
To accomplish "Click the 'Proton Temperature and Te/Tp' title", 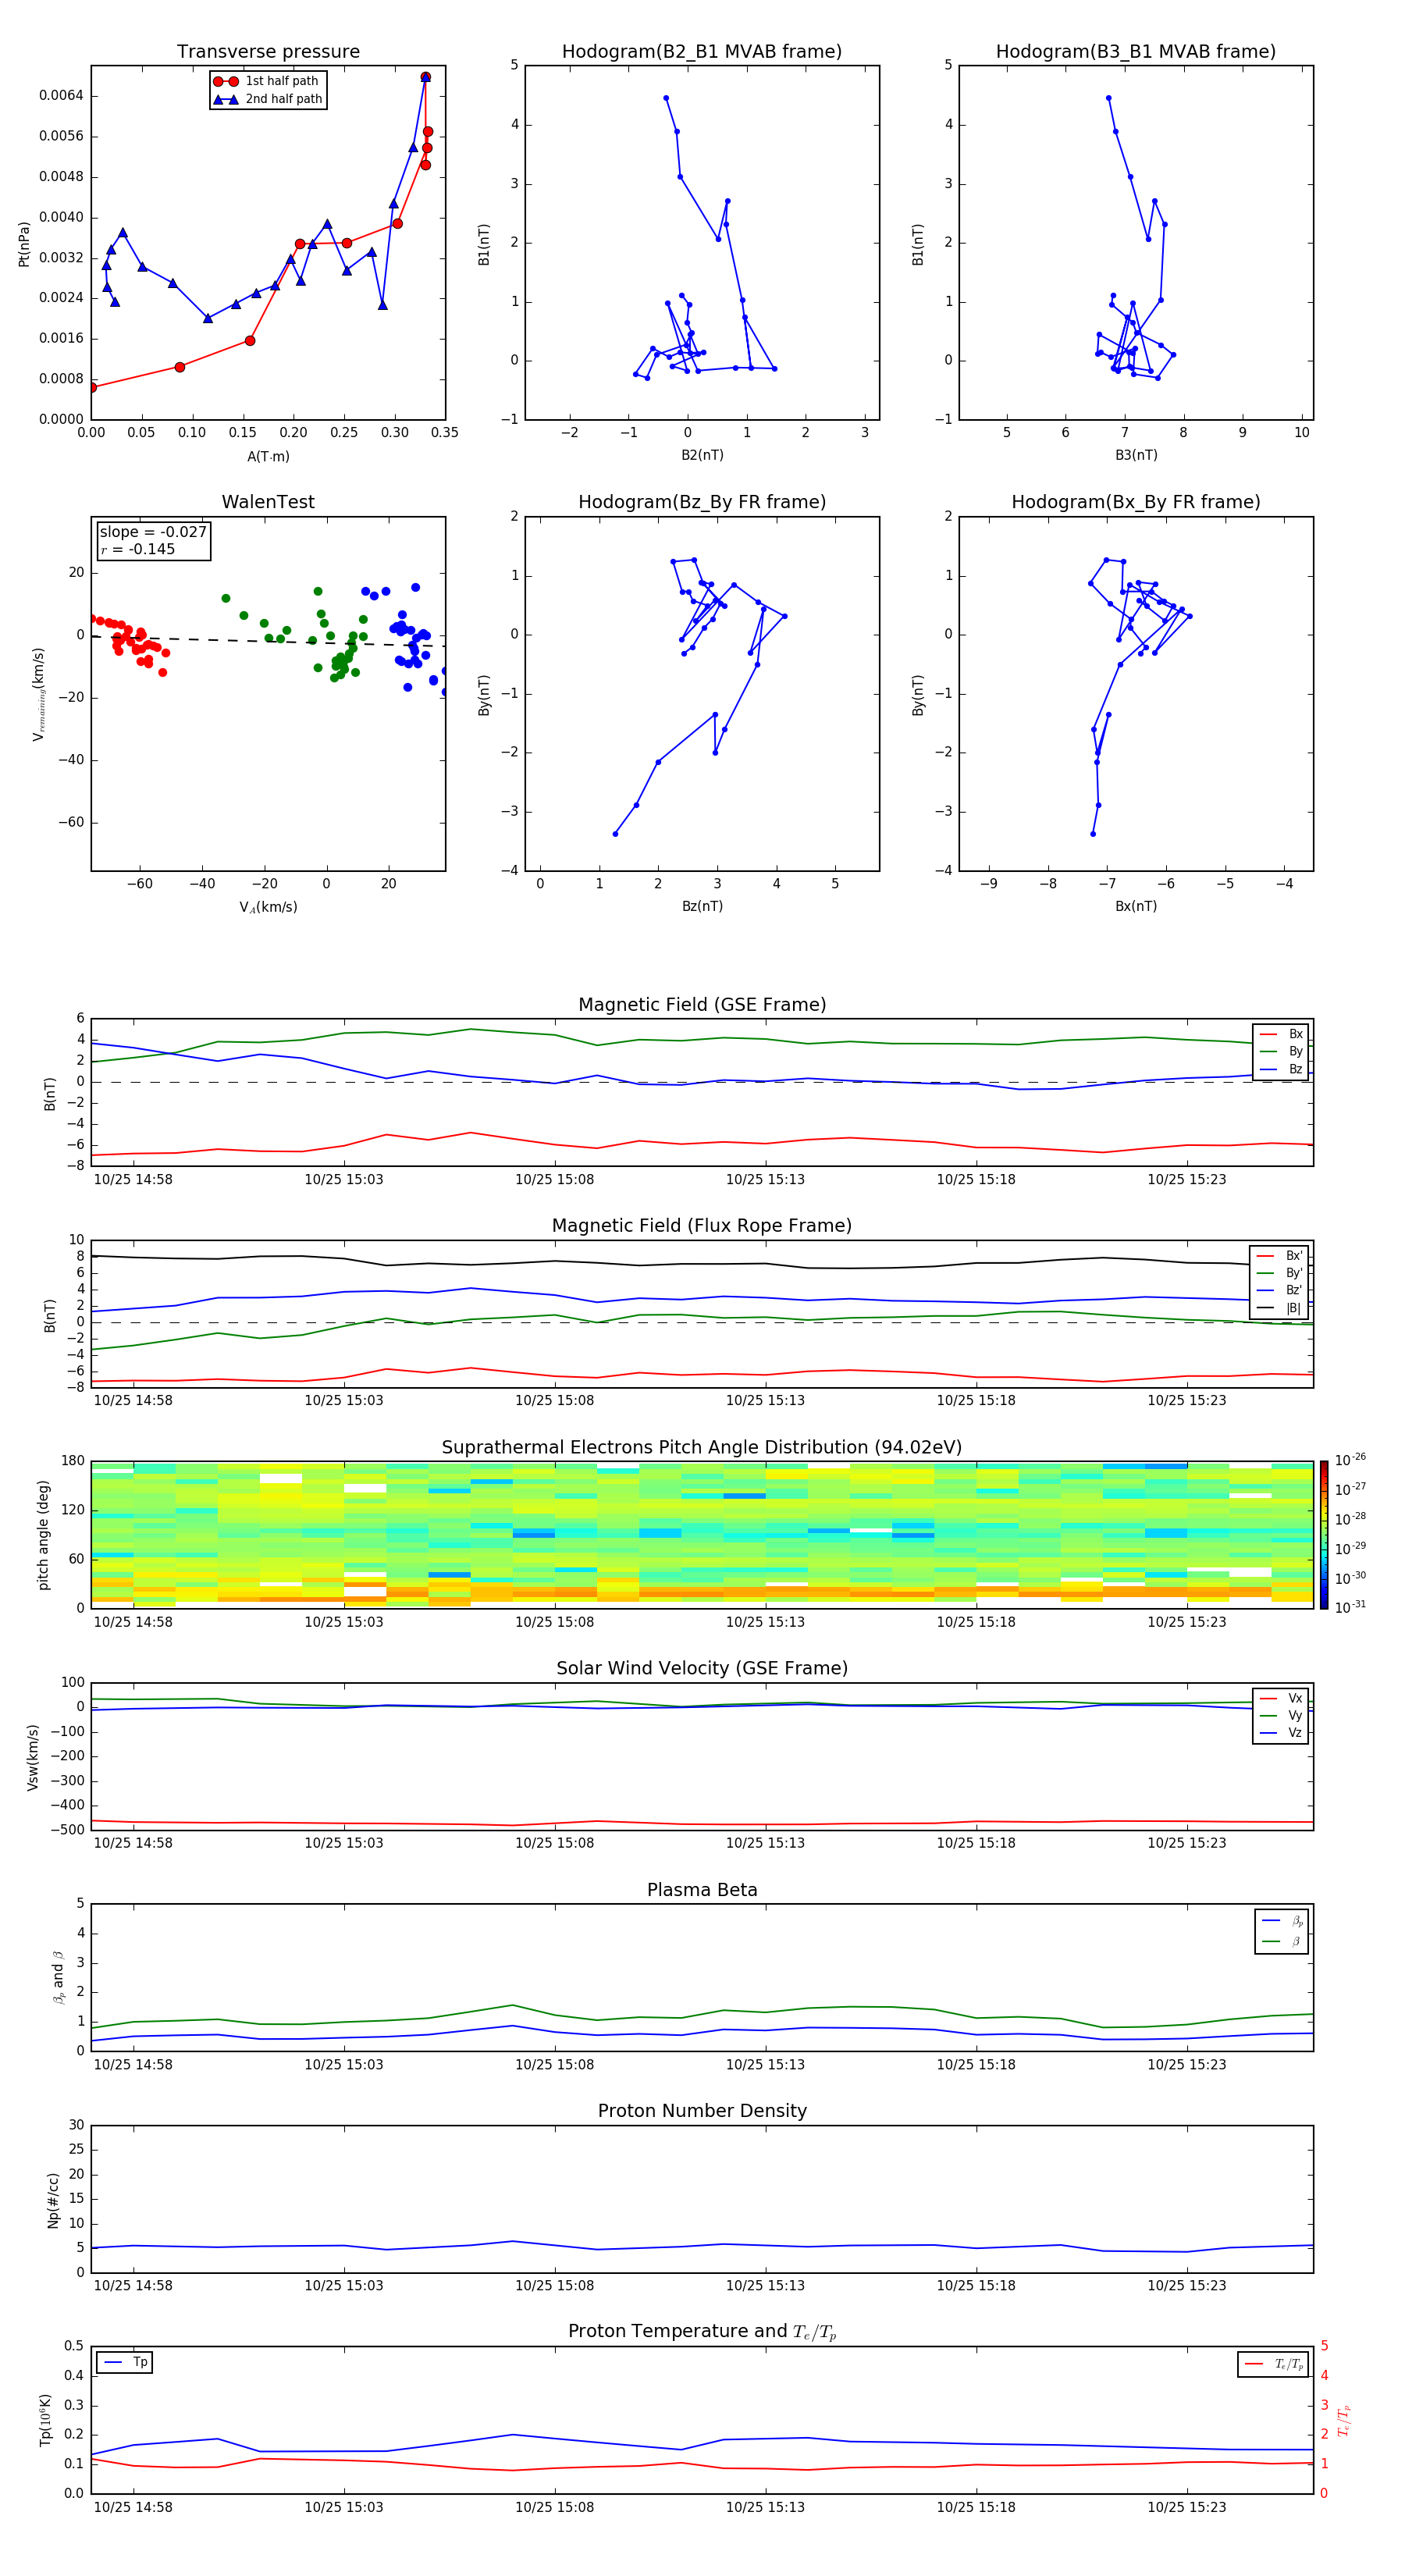I will click(x=702, y=2332).
